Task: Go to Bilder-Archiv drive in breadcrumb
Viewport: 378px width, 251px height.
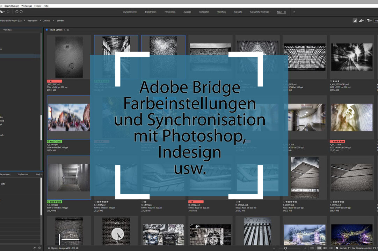Action: click(x=11, y=21)
